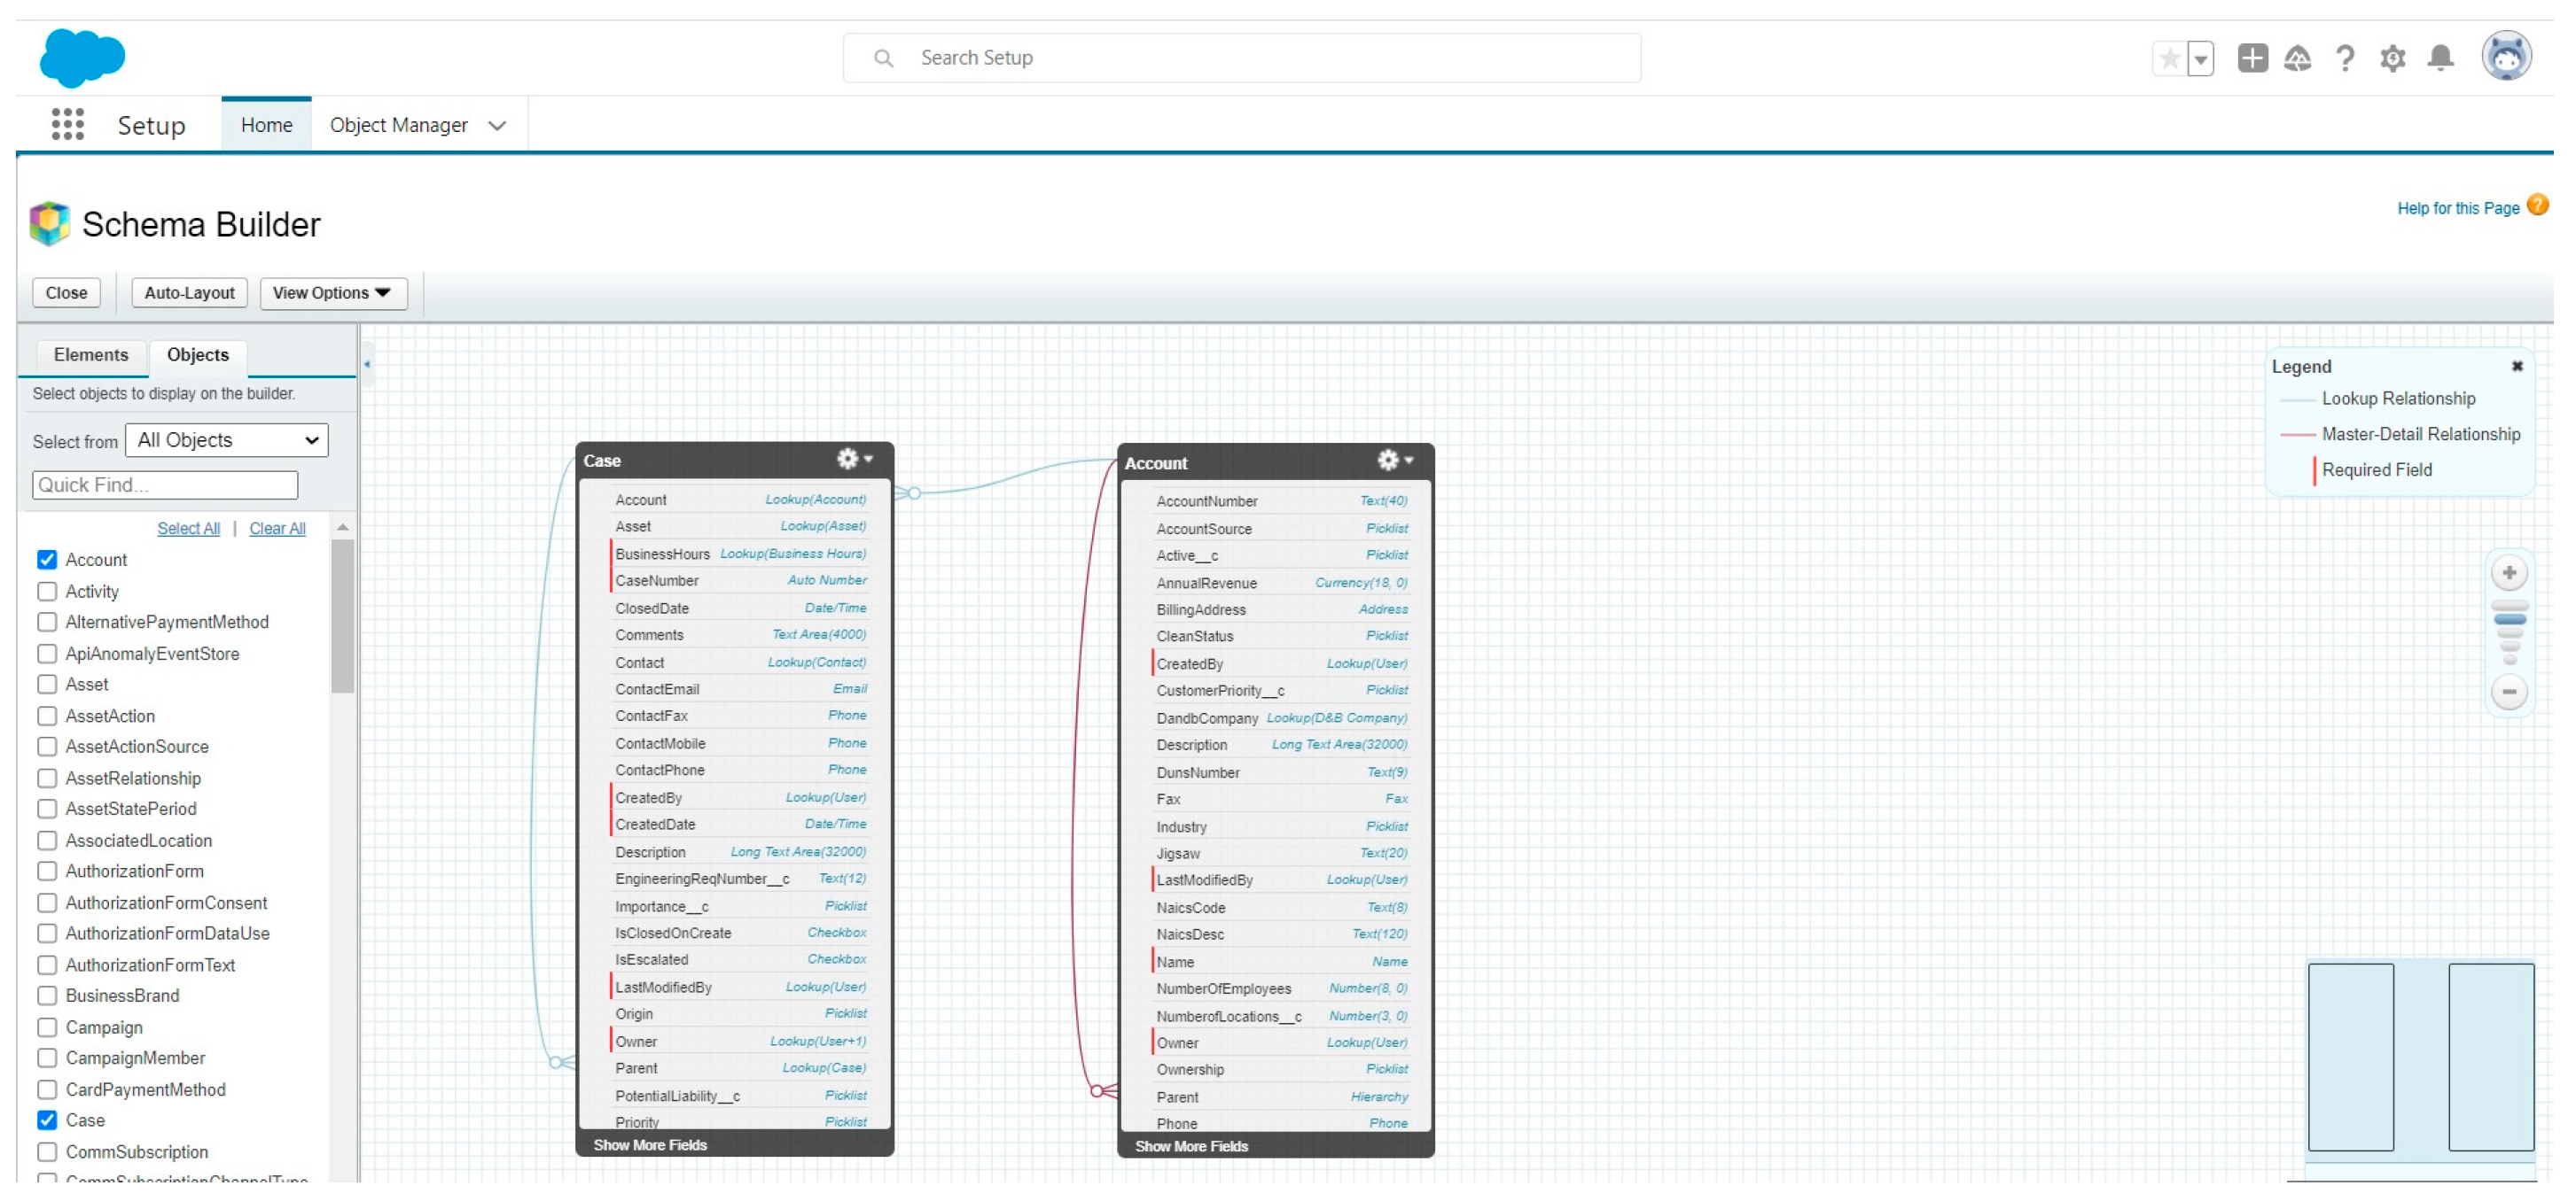
Task: Open the App Launcher grid icon
Action: [x=67, y=125]
